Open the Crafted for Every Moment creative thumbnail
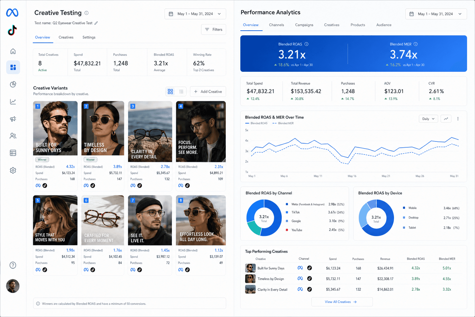Screen dimensions: 475x317 [x=103, y=220]
